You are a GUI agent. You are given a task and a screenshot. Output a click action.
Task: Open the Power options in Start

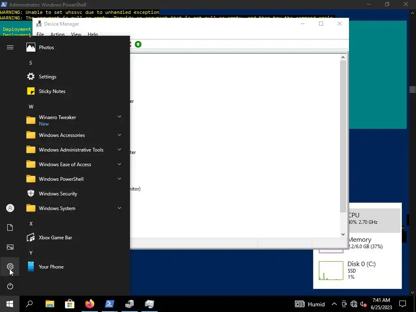point(10,286)
